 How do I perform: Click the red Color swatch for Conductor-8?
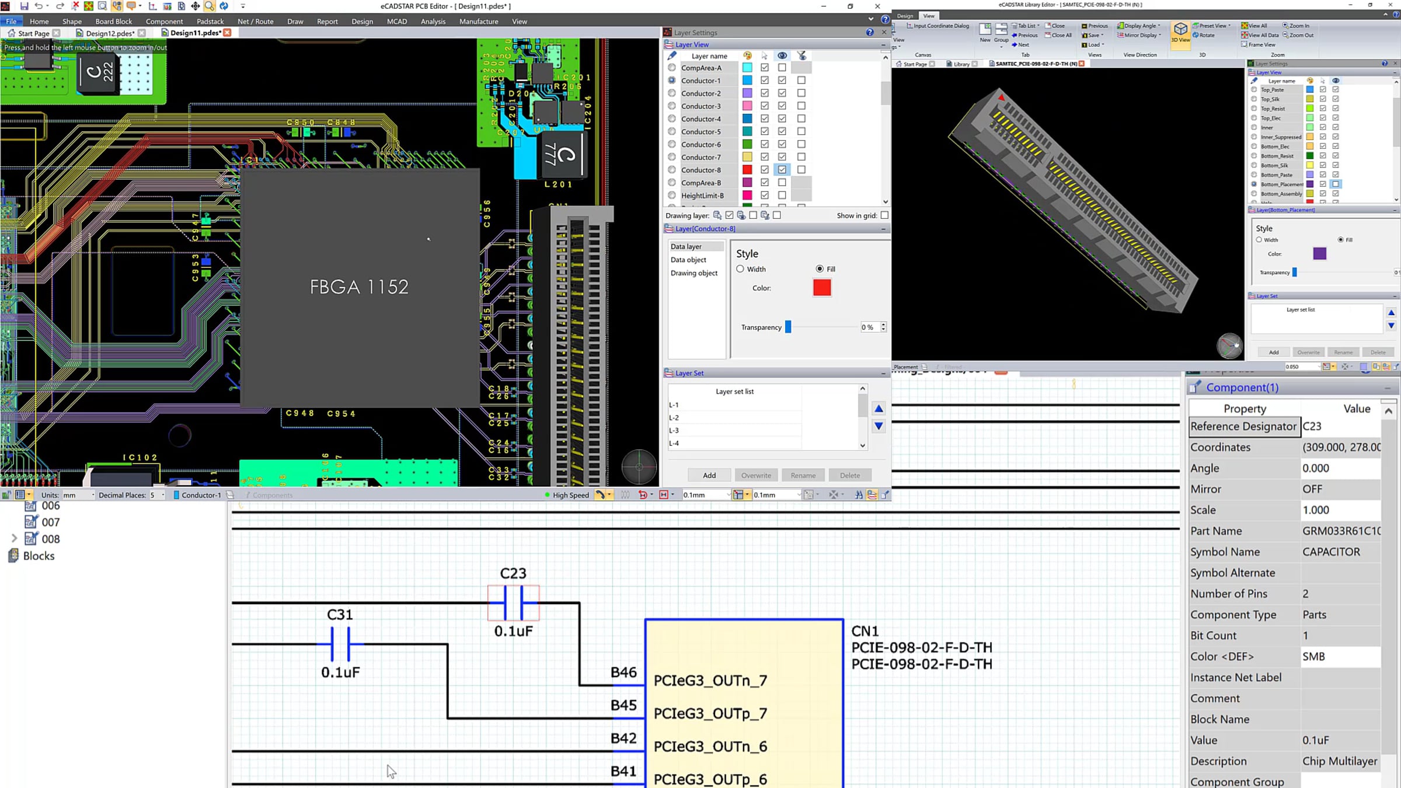point(822,288)
